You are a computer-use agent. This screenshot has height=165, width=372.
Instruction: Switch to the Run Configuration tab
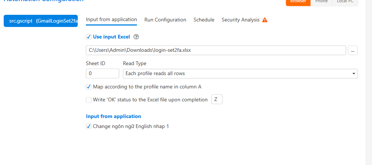pos(165,20)
